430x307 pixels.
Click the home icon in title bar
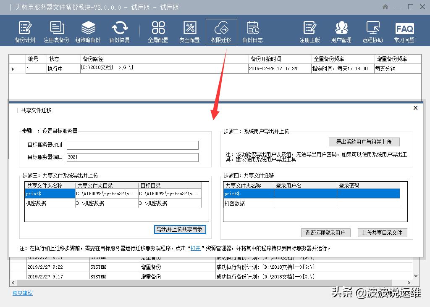point(385,7)
